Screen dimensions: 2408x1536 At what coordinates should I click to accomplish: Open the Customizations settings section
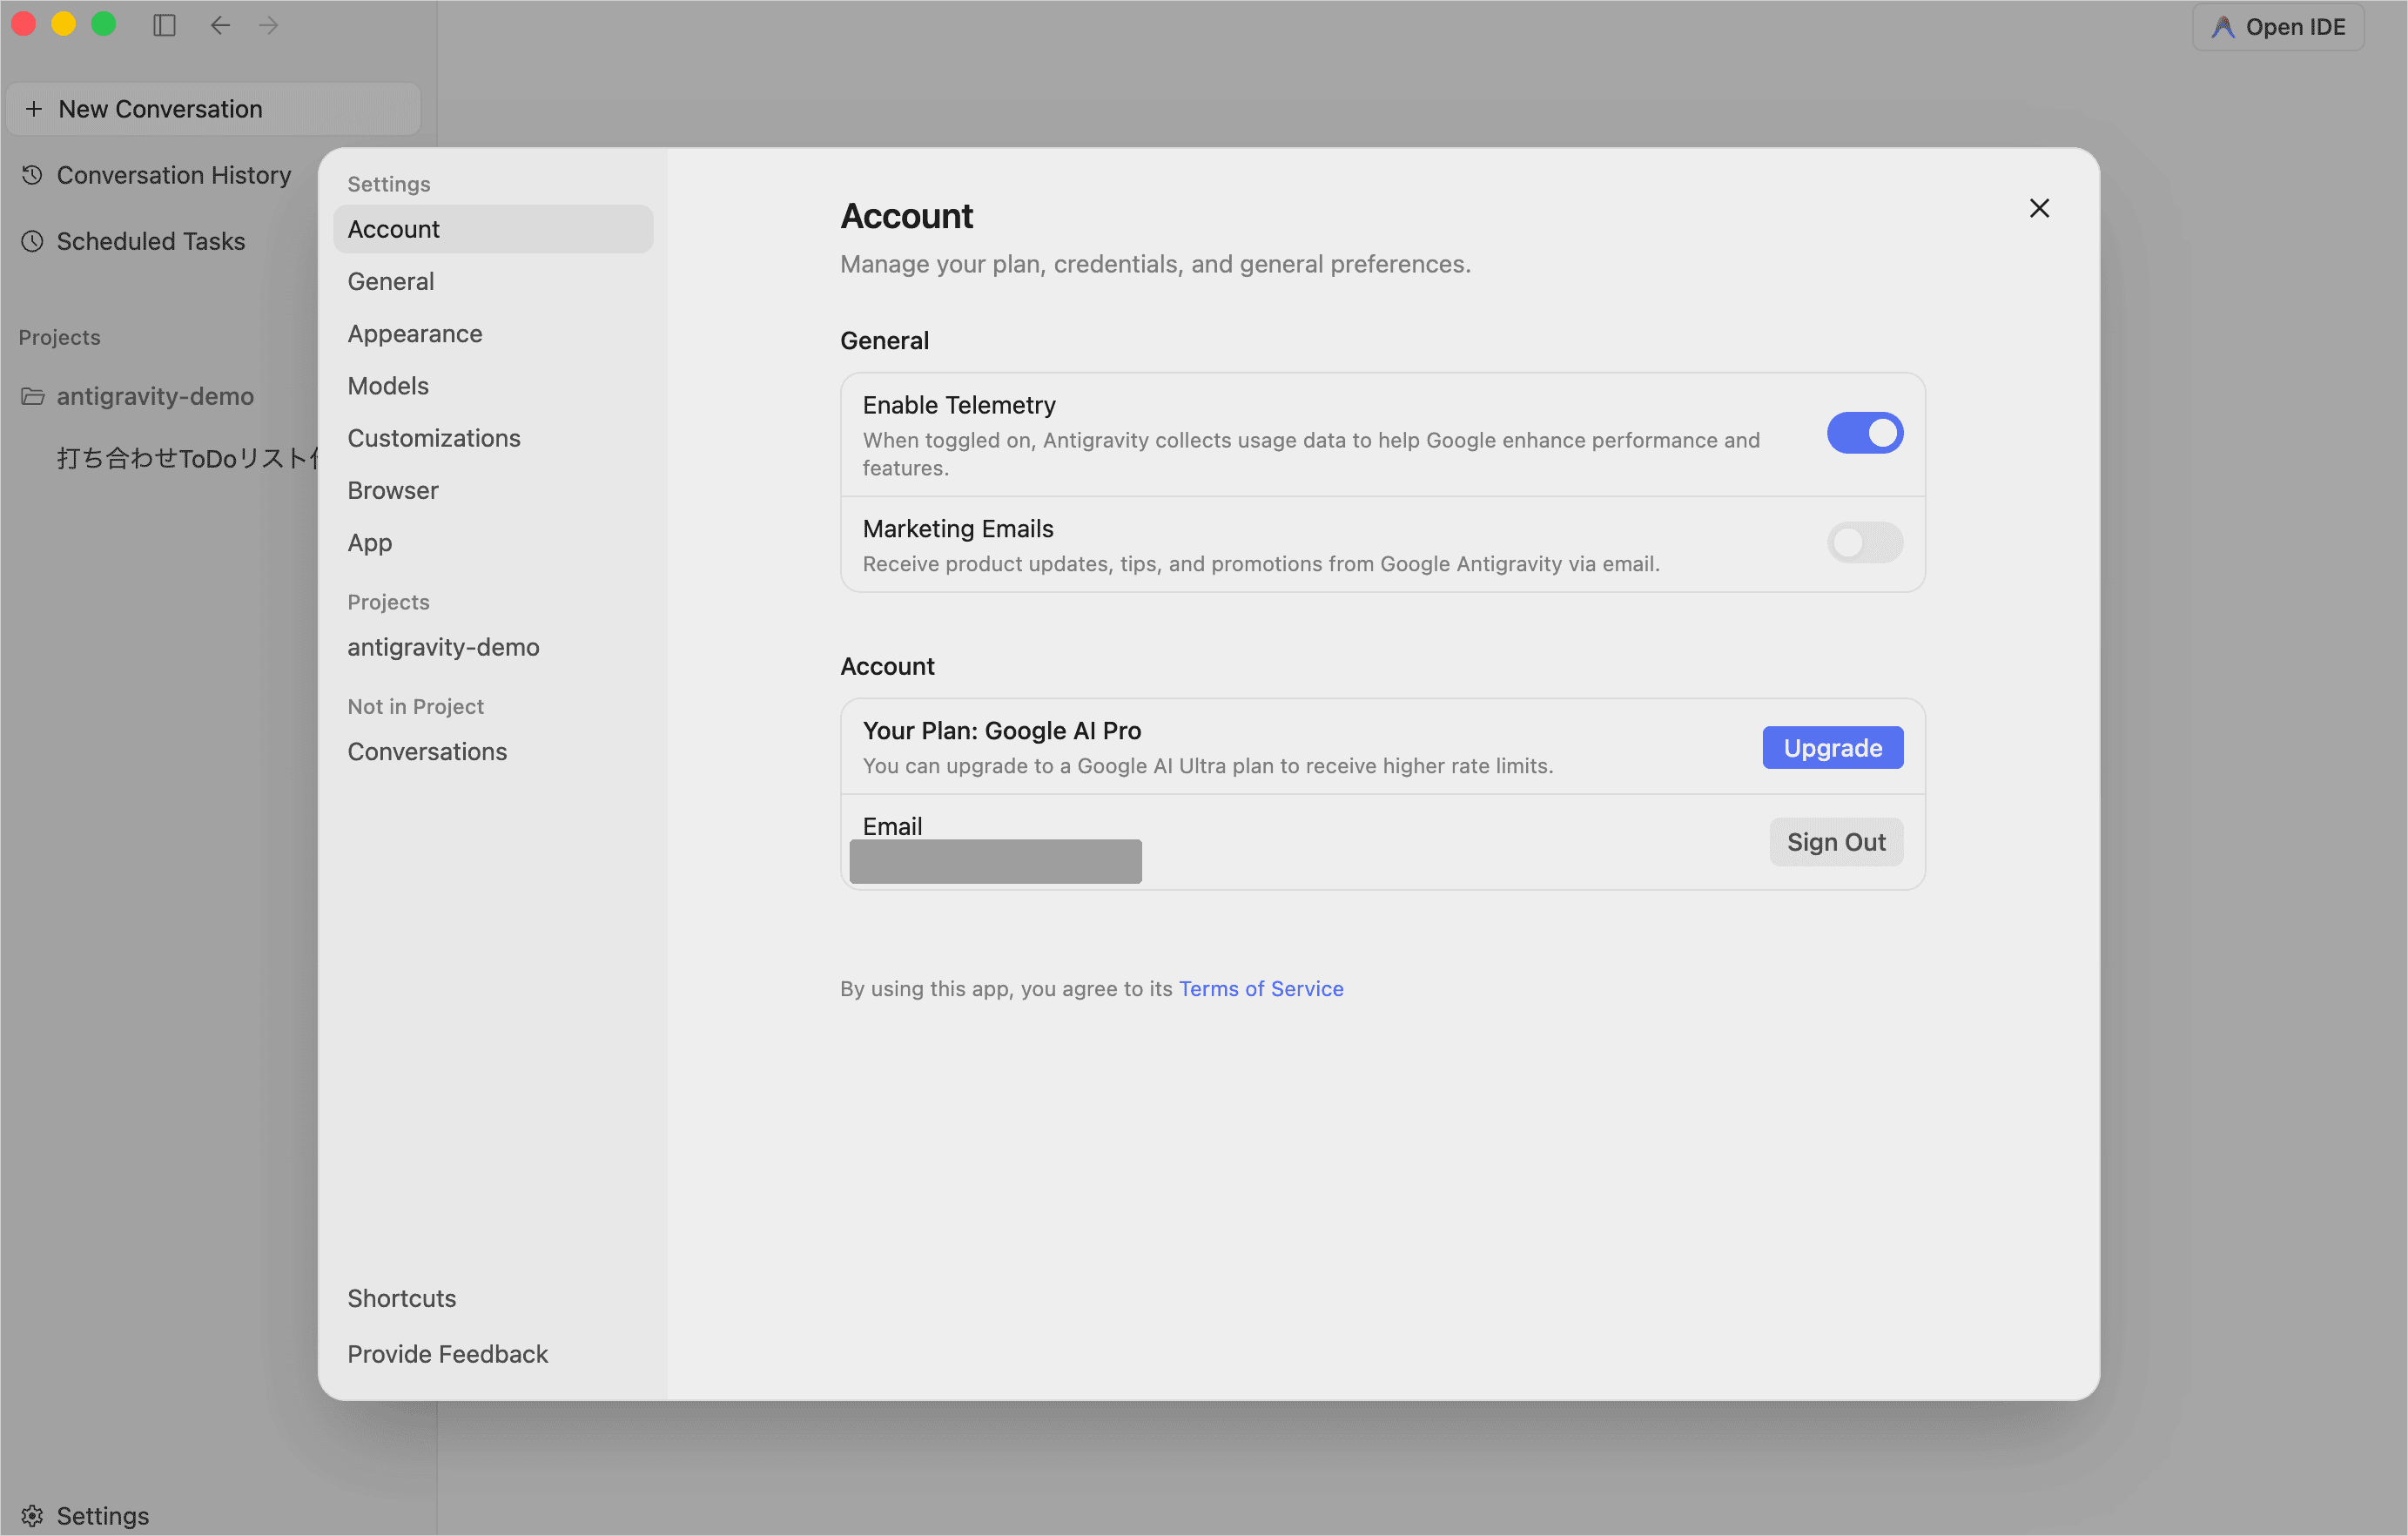point(493,437)
